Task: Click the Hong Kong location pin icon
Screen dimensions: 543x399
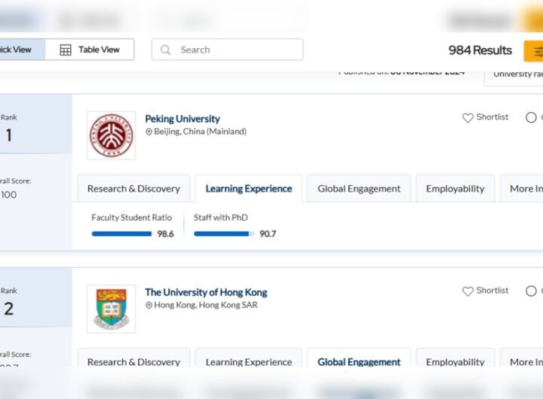Action: (149, 306)
